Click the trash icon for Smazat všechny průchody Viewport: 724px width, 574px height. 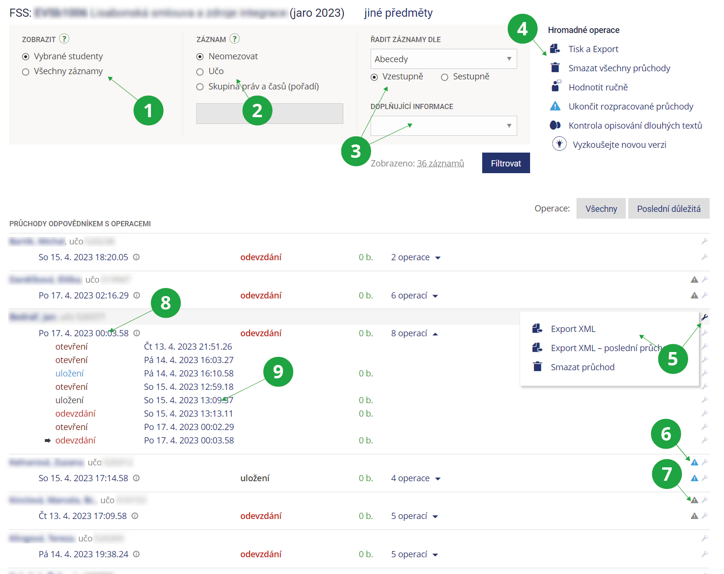pos(555,68)
